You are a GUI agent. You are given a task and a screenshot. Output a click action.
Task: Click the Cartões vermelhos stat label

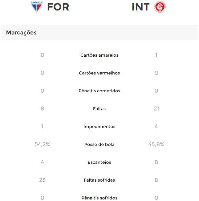pyautogui.click(x=99, y=73)
